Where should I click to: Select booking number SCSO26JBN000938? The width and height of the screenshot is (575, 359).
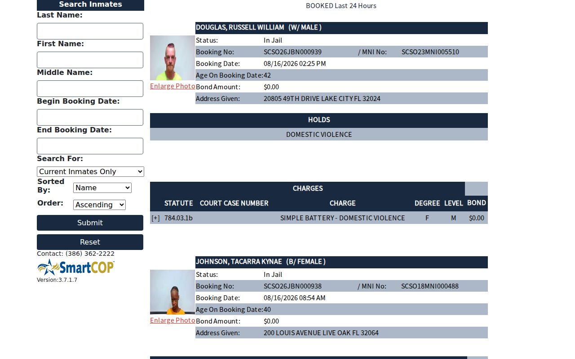292,286
